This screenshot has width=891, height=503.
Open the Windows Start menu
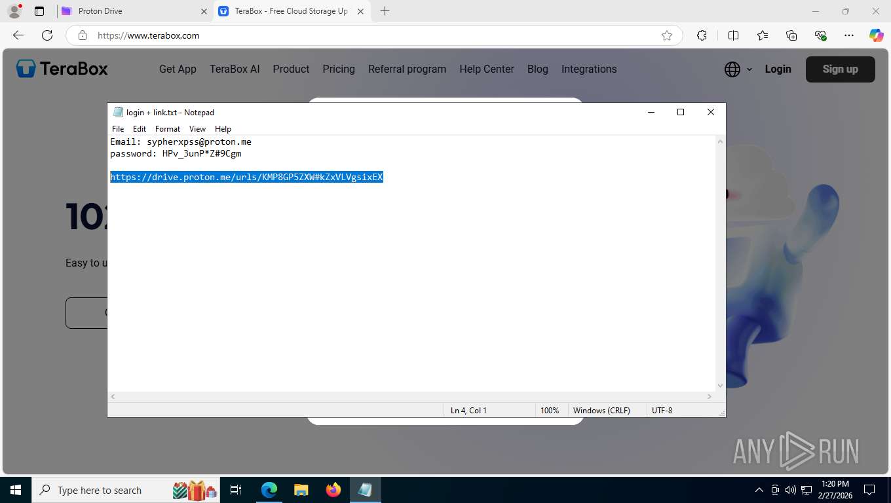coord(16,490)
